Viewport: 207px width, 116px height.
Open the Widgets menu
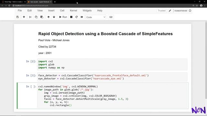tap(87, 11)
